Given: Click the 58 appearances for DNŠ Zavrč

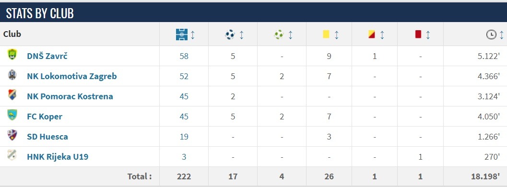Looking at the screenshot, I should [184, 56].
